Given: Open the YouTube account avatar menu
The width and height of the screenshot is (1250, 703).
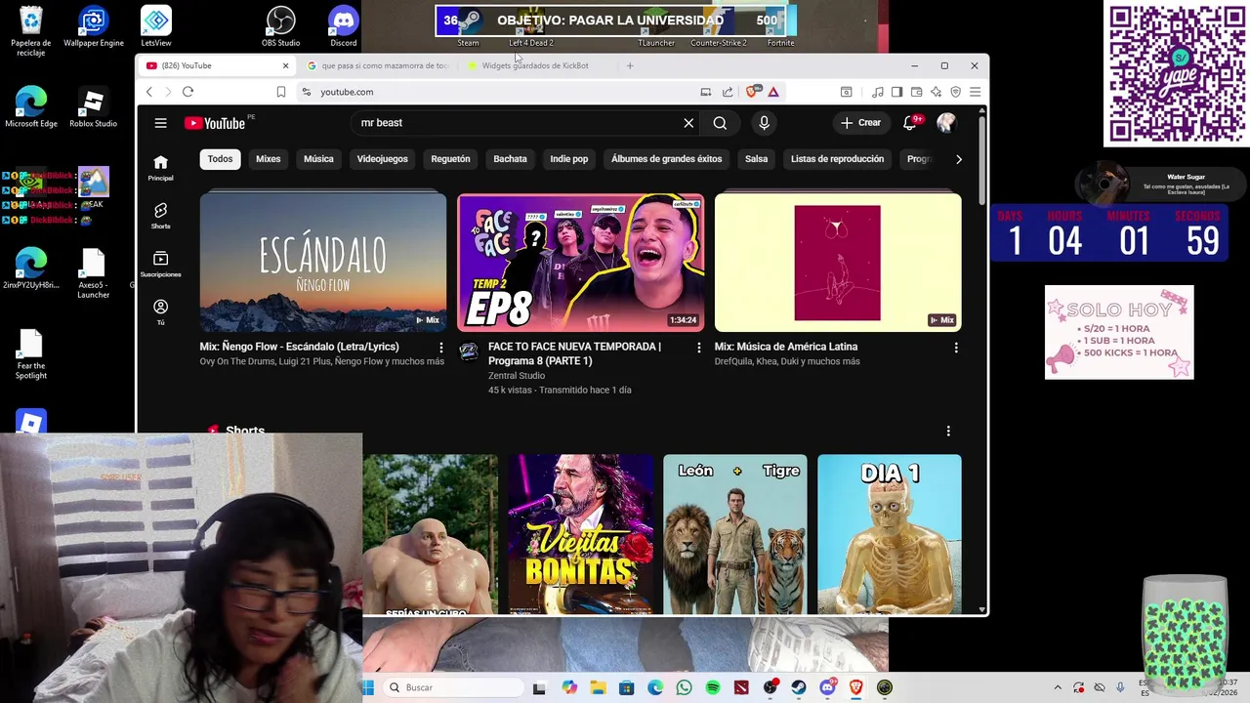Looking at the screenshot, I should (945, 123).
